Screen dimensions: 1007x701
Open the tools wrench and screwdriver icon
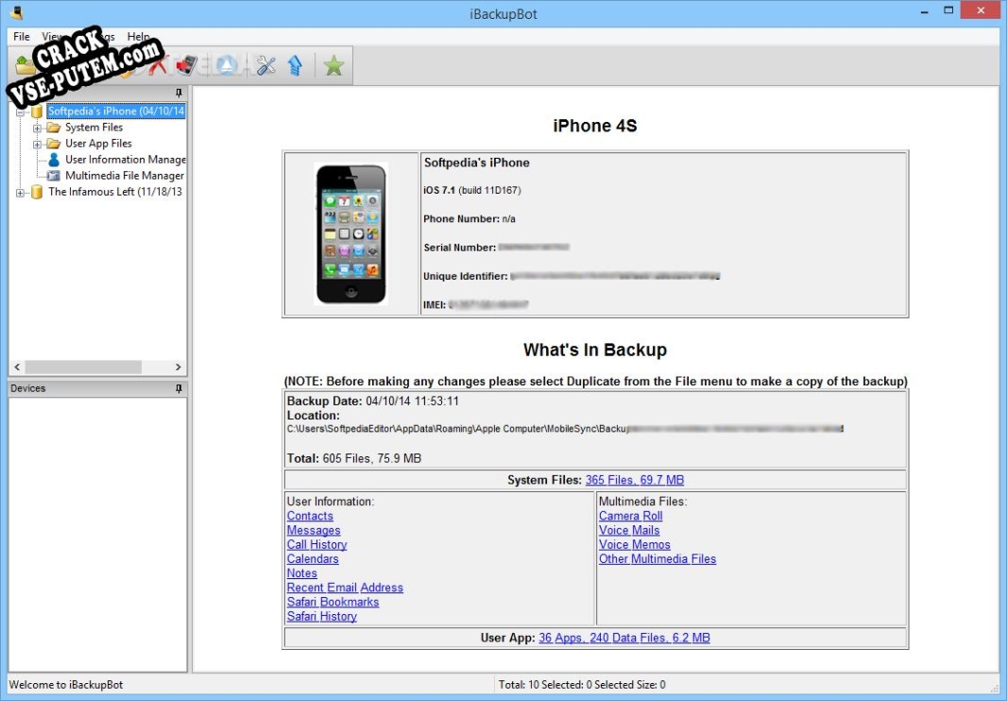[x=266, y=65]
